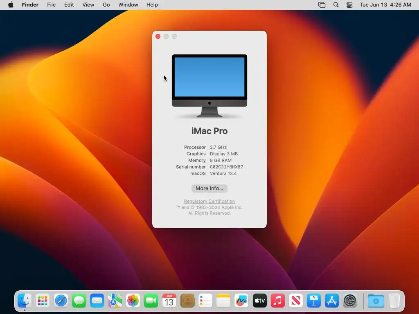This screenshot has height=314, width=419.
Task: Launch Maps from the Dock
Action: [x=115, y=301]
